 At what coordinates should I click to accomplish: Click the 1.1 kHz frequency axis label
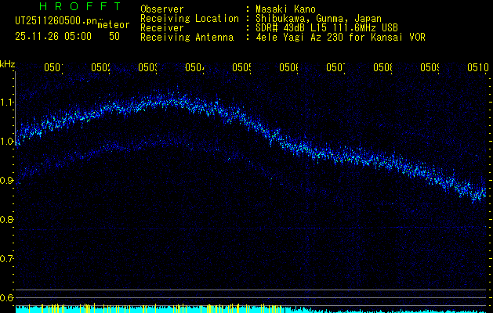pyautogui.click(x=7, y=103)
